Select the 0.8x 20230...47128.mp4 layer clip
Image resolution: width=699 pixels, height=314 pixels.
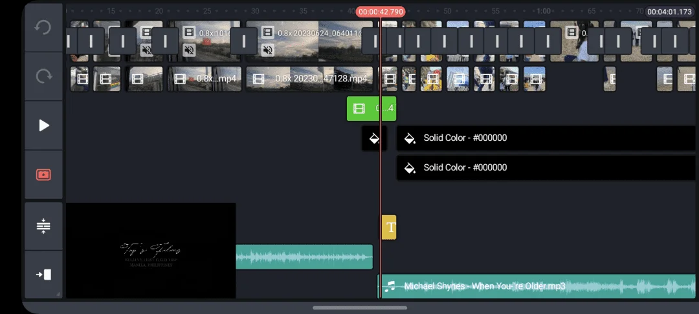pyautogui.click(x=309, y=79)
